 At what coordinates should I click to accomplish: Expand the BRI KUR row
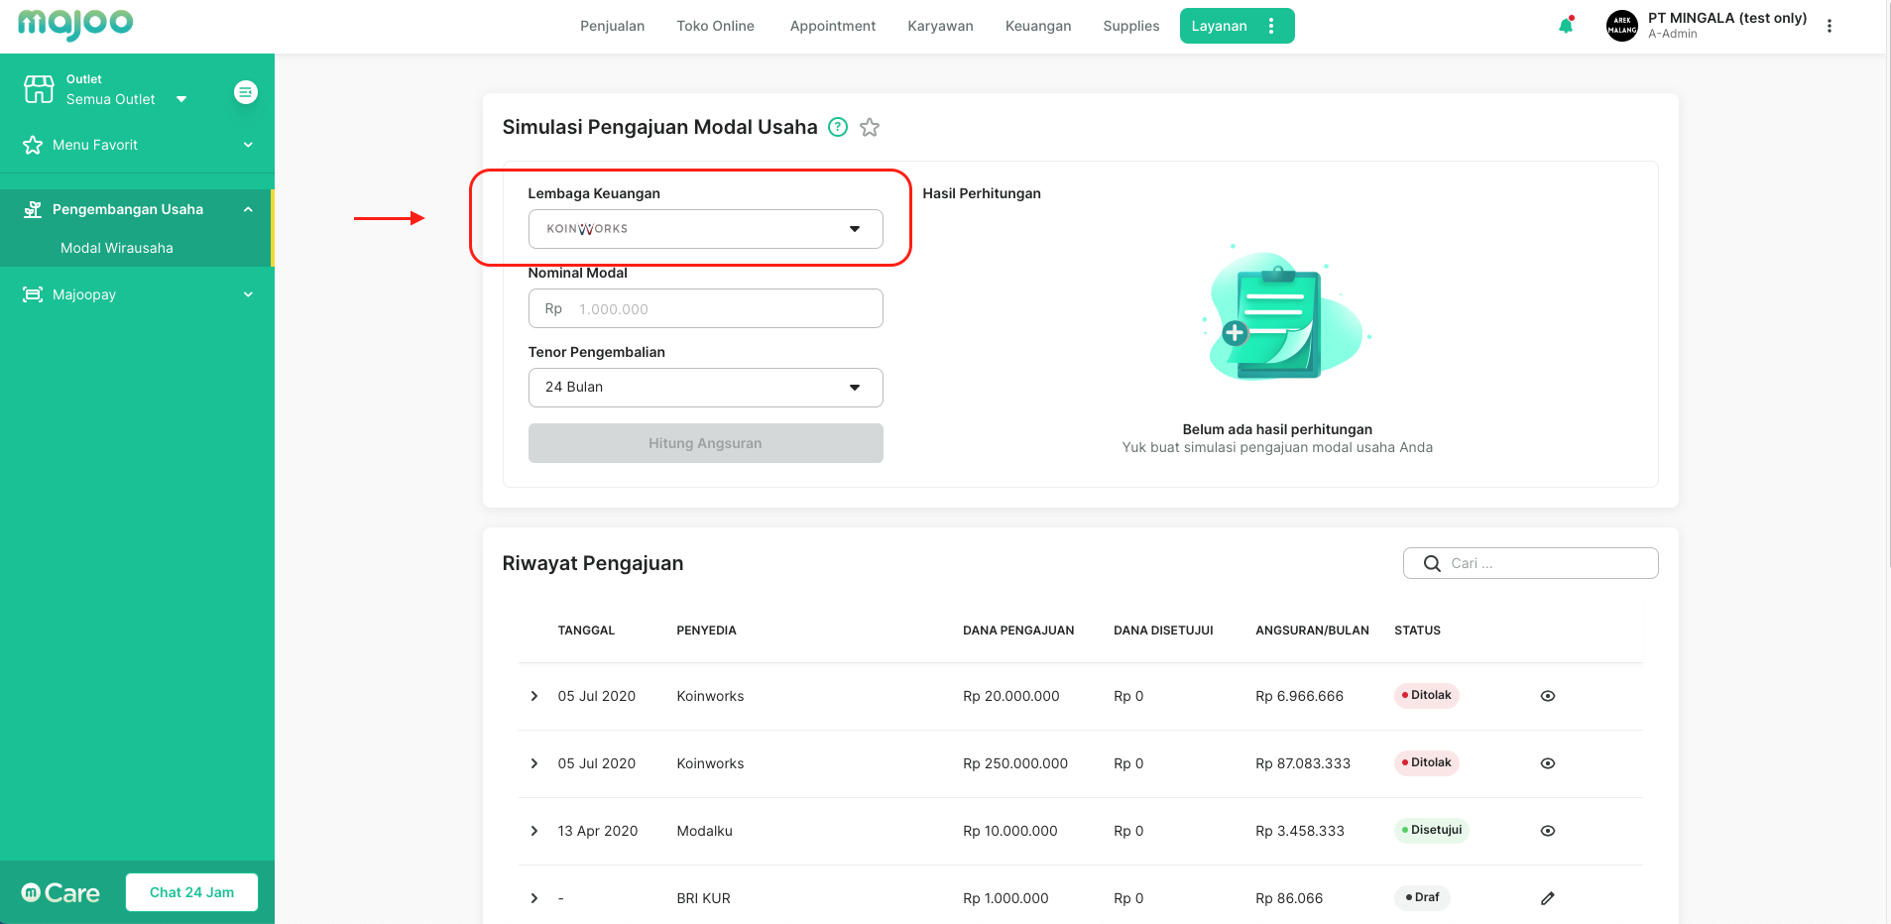pos(534,898)
